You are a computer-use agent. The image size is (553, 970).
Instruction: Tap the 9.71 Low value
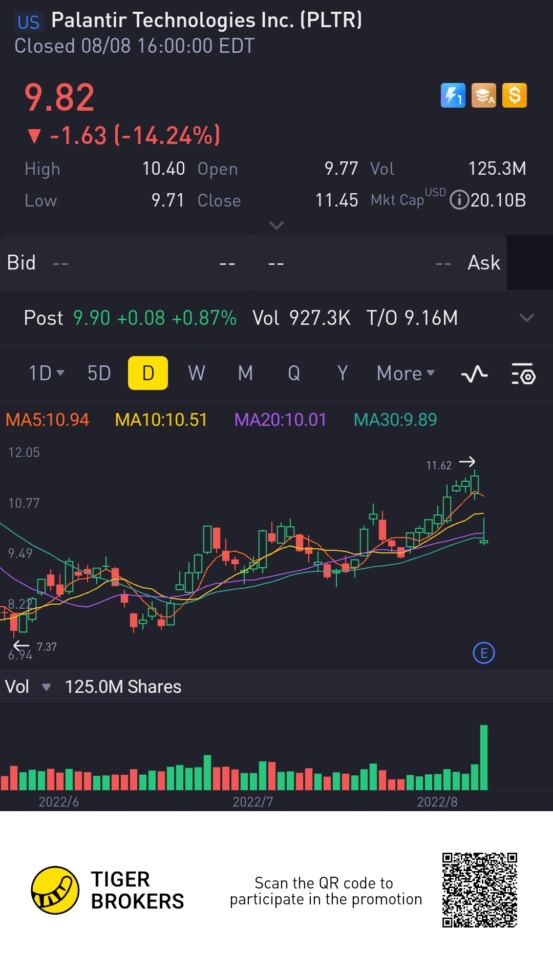tap(168, 200)
